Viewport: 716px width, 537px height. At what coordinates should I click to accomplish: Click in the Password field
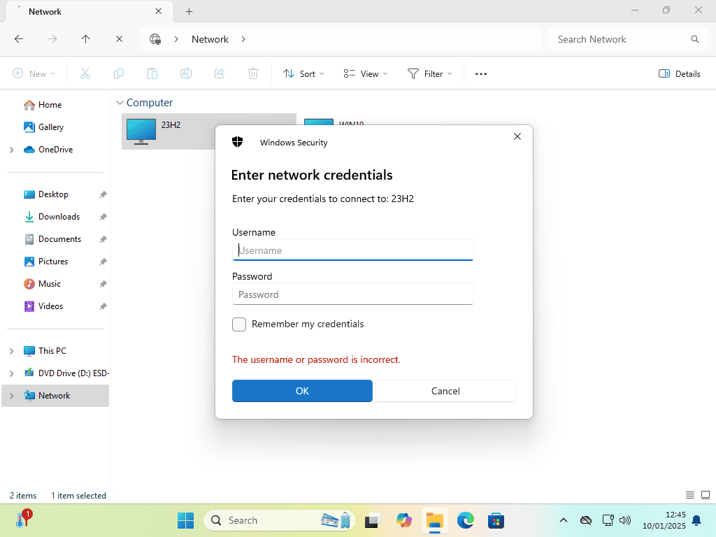click(352, 294)
